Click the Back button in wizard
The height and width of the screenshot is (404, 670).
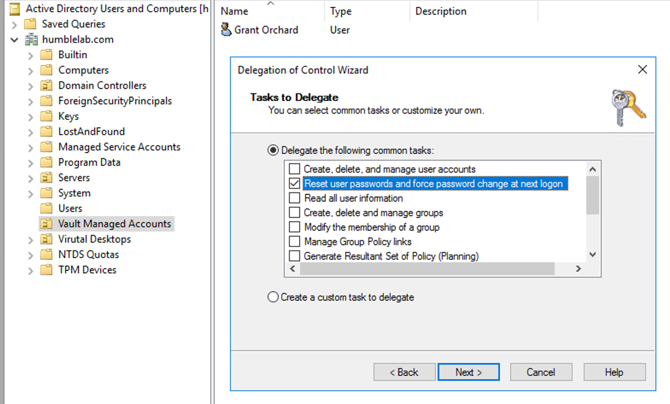click(404, 372)
